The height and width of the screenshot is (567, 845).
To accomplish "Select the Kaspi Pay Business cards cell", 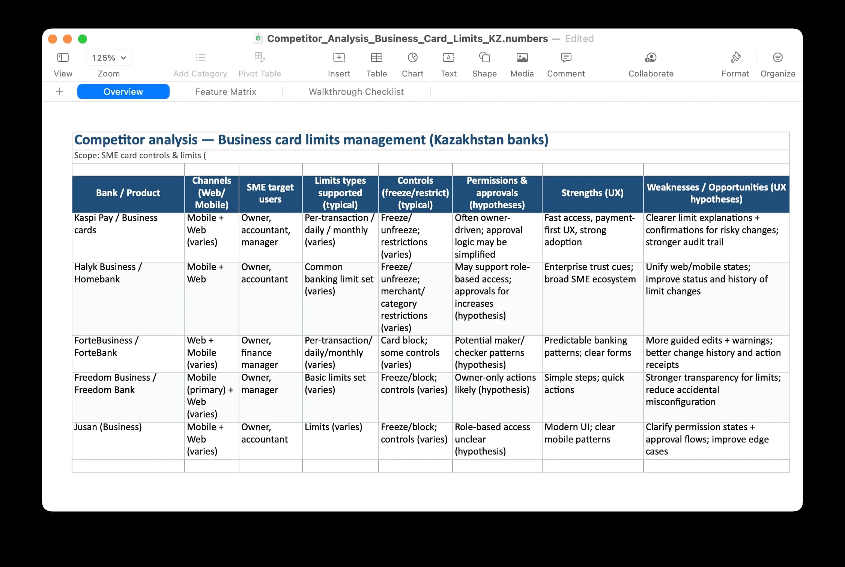I will point(128,236).
